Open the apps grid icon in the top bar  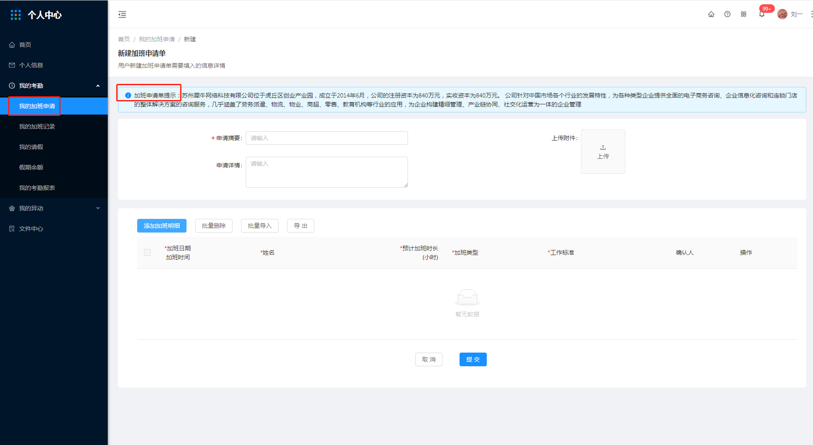click(744, 14)
